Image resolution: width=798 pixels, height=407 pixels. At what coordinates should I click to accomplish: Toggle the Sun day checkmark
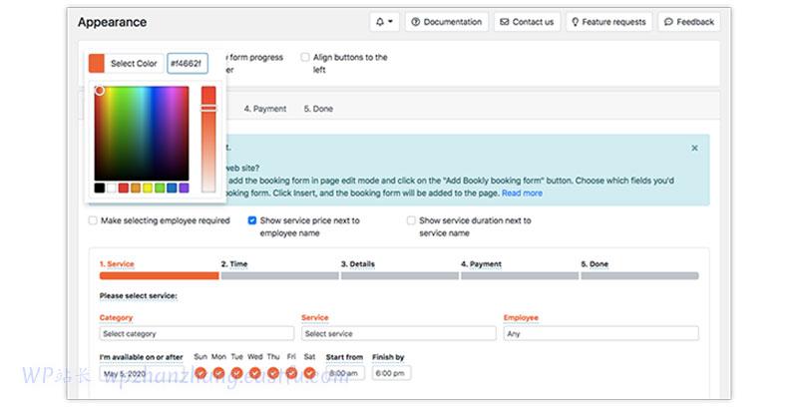pyautogui.click(x=200, y=373)
